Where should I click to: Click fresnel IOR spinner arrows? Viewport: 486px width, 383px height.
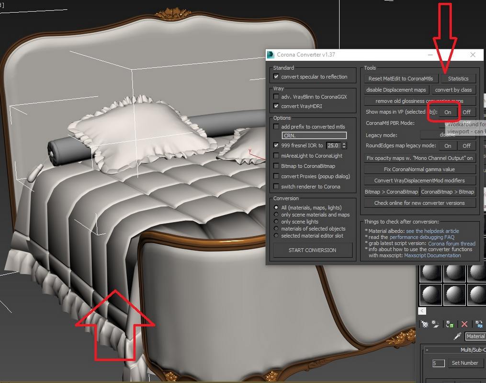344,146
